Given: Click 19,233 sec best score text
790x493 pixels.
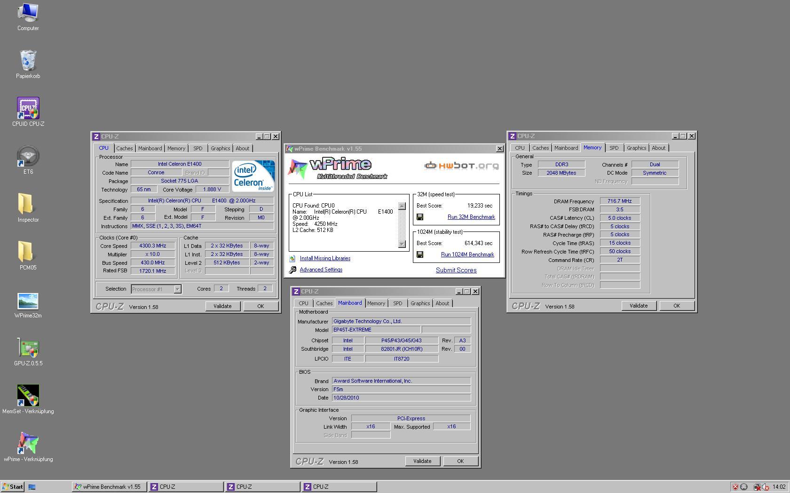Looking at the screenshot, I should coord(480,206).
